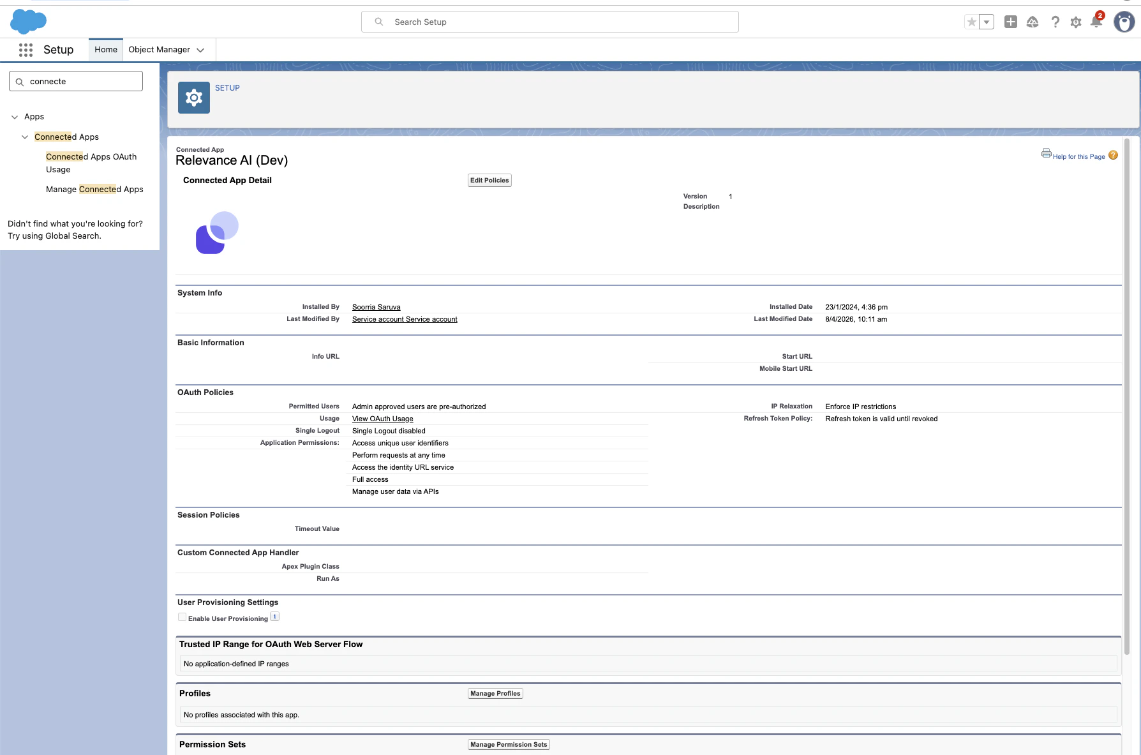Switch to the Object Manager tab
This screenshot has width=1141, height=755.
tap(158, 49)
